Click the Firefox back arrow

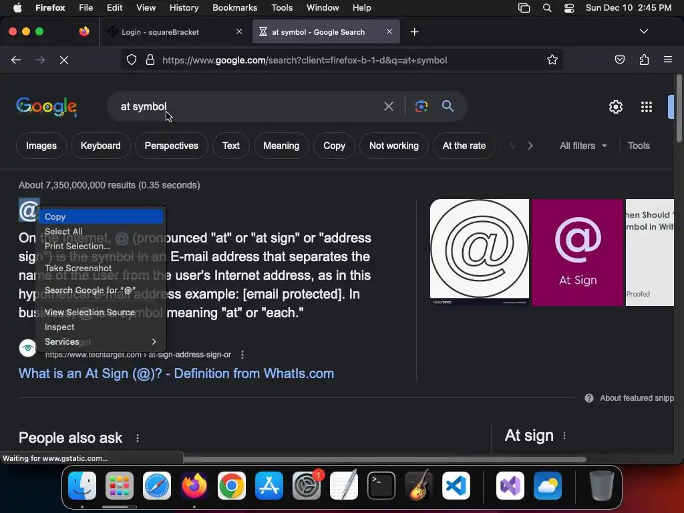[16, 59]
